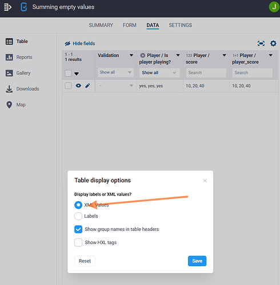
Task: Click the Reports chart icon
Action: tap(9, 57)
